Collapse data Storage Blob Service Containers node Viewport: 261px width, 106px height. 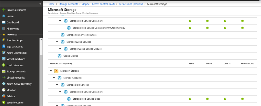click(60, 92)
